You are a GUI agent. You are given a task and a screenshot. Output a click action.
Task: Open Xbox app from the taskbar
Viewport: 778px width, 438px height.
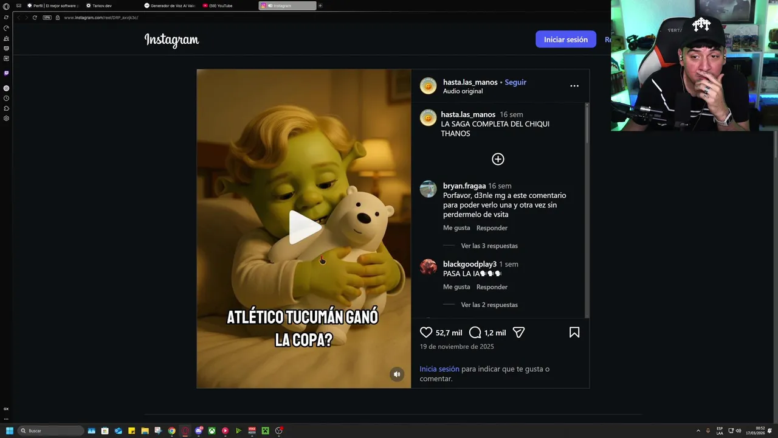coord(212,431)
